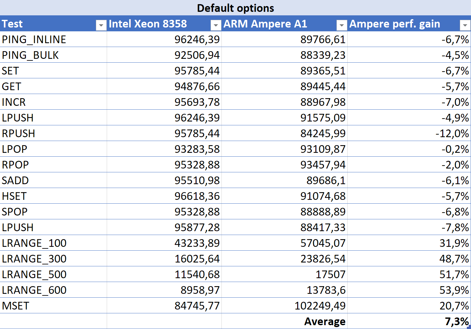Image resolution: width=471 pixels, height=329 pixels.
Task: Select Ampere value 93457,94
Action: [284, 165]
